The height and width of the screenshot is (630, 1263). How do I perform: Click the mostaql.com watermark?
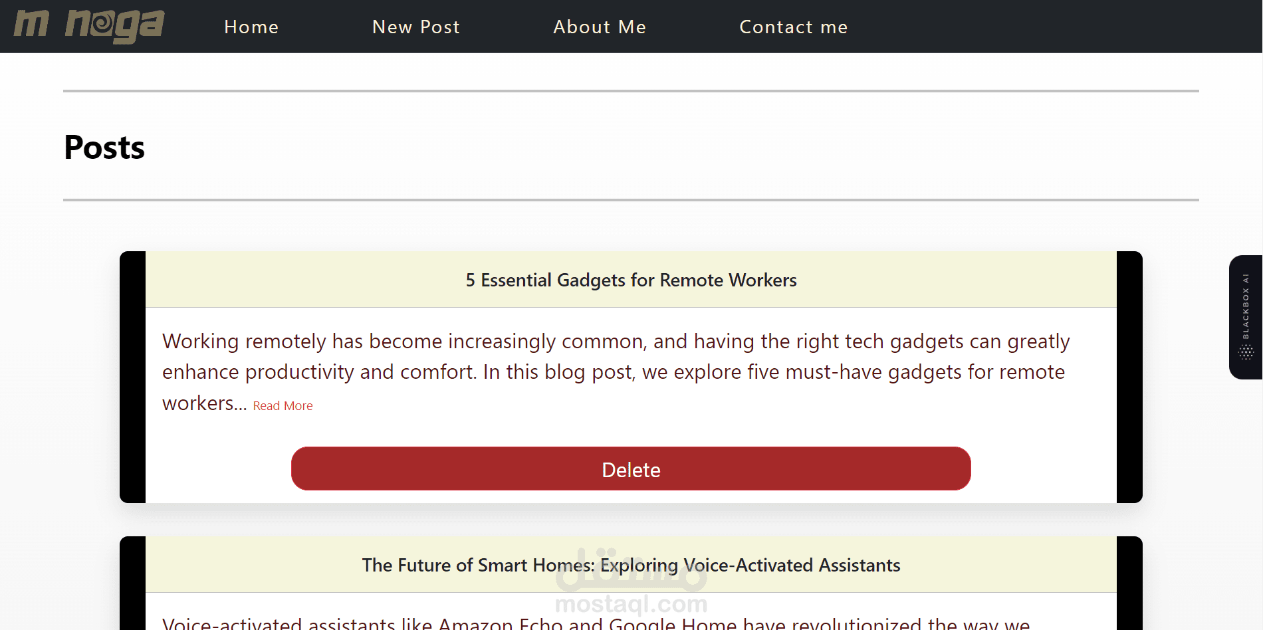pyautogui.click(x=630, y=604)
